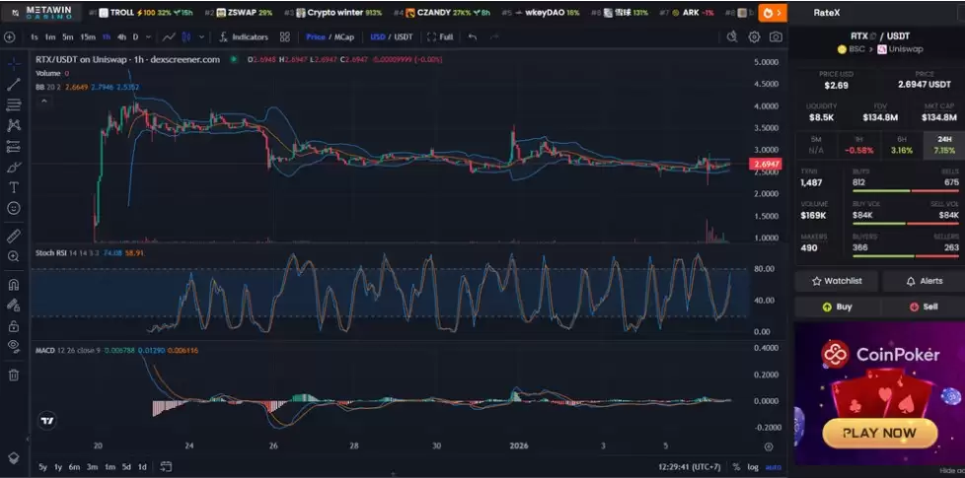Set chart date range to 3m

click(x=91, y=466)
